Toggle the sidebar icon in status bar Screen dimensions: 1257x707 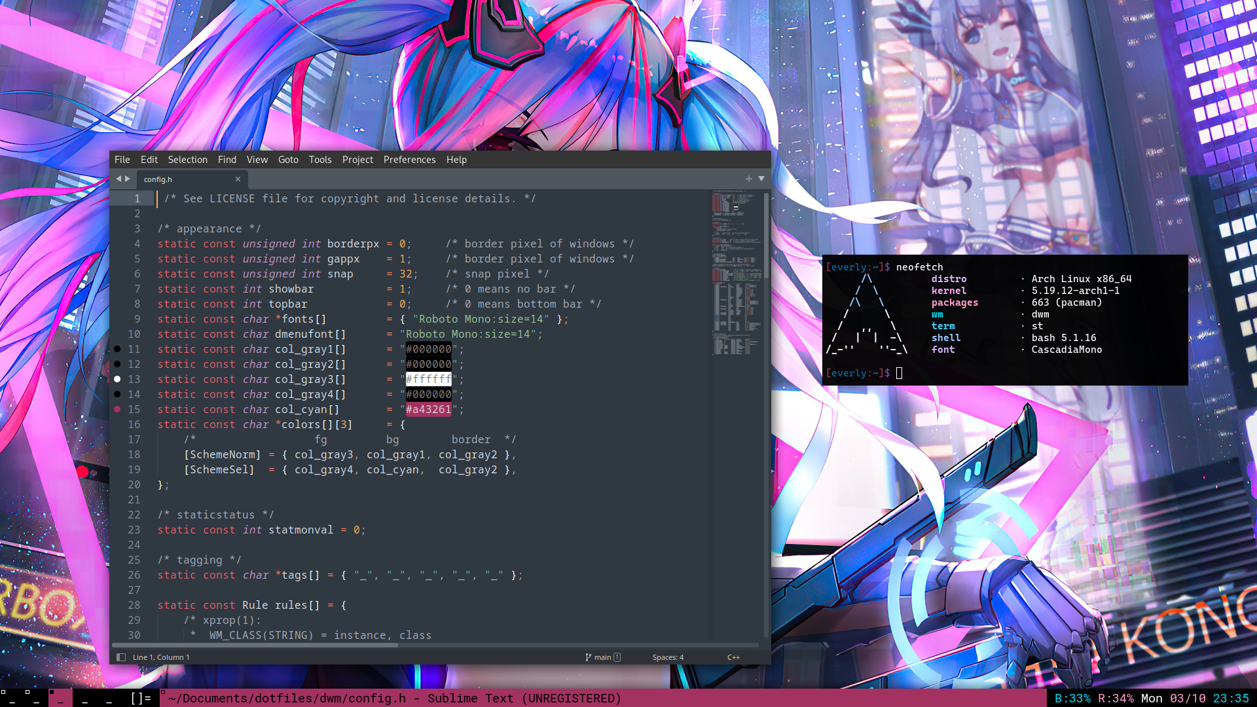[x=121, y=657]
